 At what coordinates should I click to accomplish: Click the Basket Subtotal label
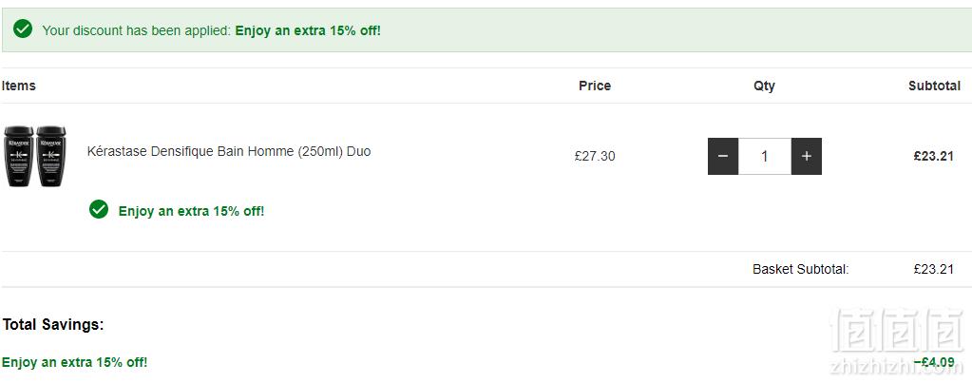coord(800,270)
